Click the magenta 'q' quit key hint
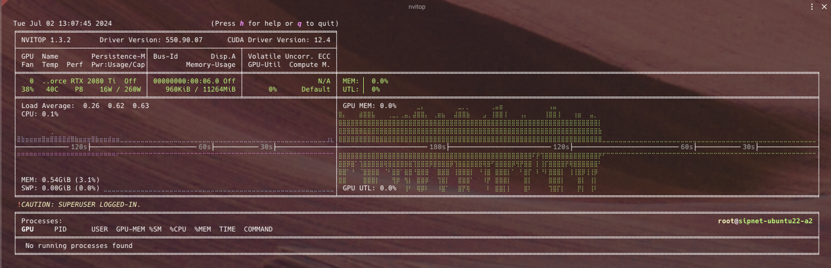The image size is (831, 268). pyautogui.click(x=299, y=24)
